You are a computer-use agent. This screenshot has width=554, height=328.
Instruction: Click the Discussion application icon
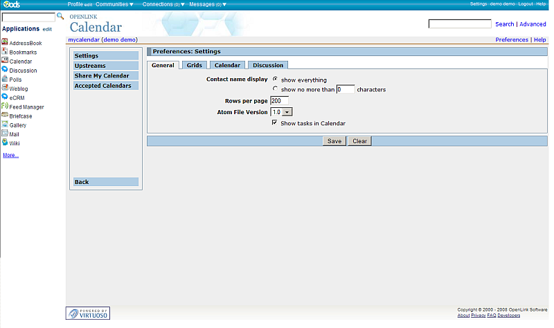pyautogui.click(x=5, y=70)
